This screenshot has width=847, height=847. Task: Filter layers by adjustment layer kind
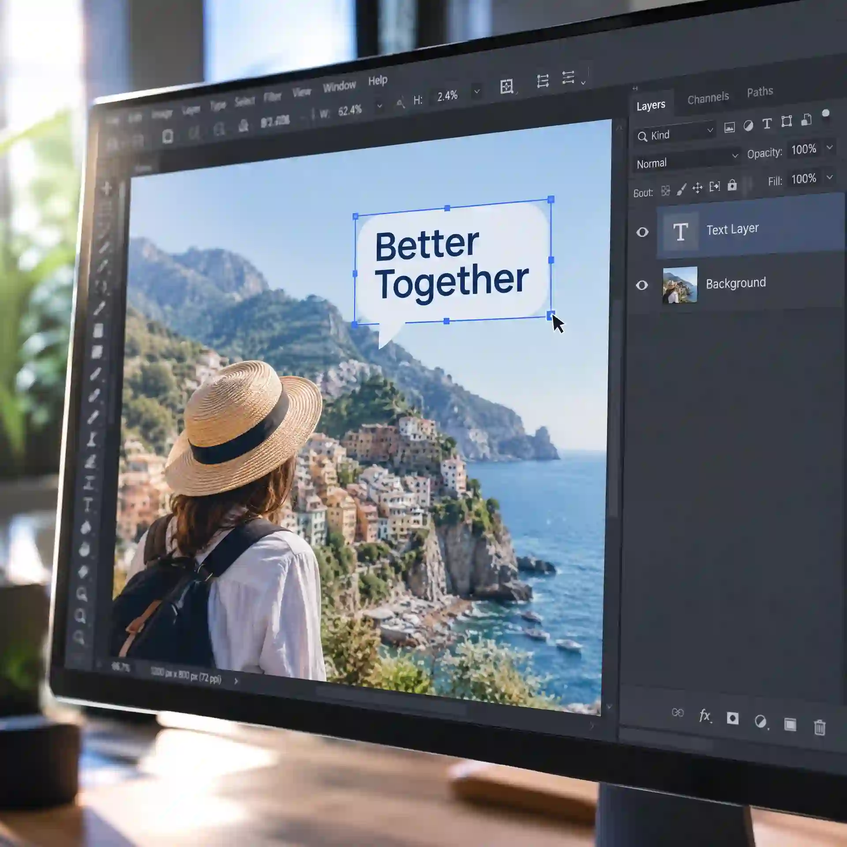[748, 126]
